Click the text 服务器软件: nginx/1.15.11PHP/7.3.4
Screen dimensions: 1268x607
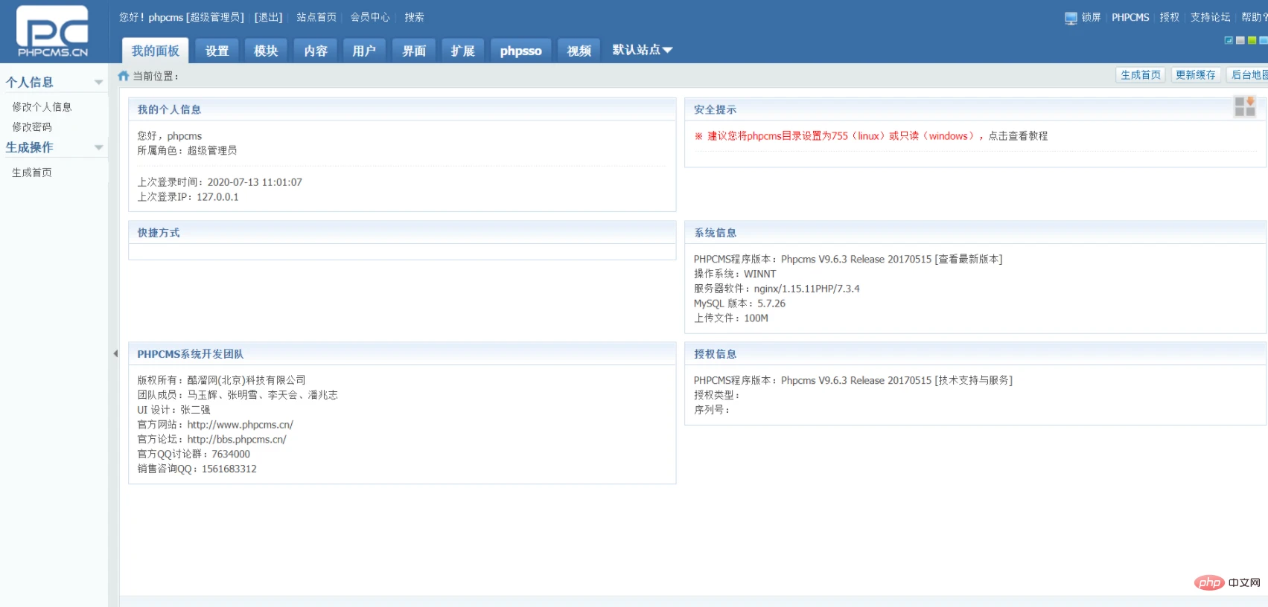[x=777, y=289]
